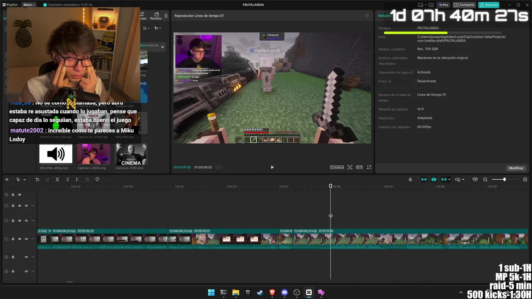Screen dimensions: 532x299
Task: Adjust the timeline zoom slider handle
Action: [x=505, y=179]
